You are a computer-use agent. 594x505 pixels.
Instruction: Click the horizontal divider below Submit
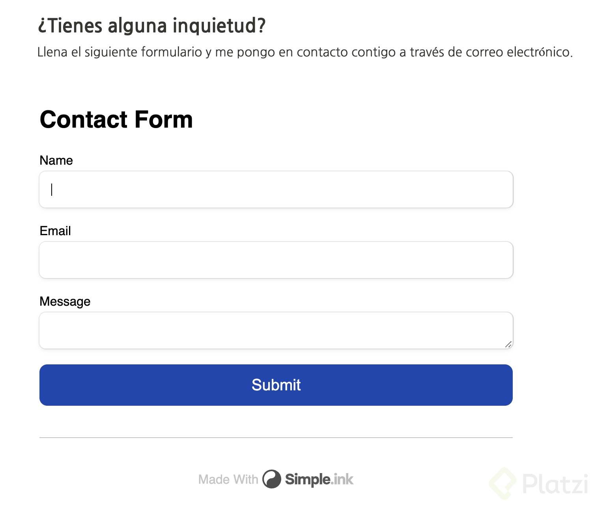pyautogui.click(x=276, y=438)
